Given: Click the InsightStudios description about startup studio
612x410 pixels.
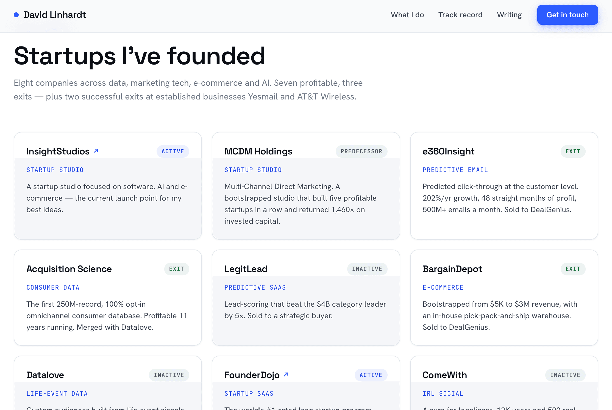Looking at the screenshot, I should pos(107,198).
